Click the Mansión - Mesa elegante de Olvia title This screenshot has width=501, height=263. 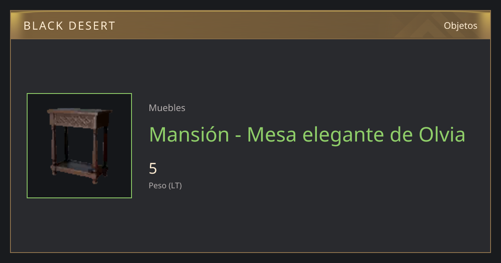pyautogui.click(x=307, y=134)
